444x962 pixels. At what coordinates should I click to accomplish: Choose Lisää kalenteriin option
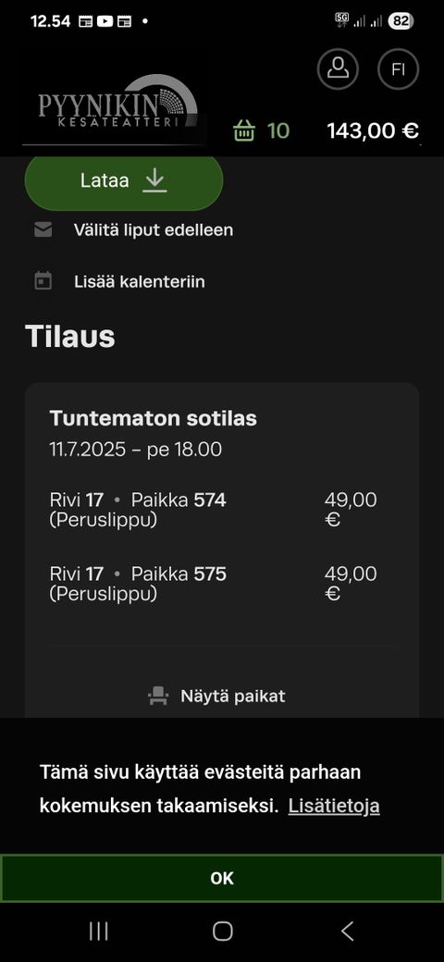(139, 281)
